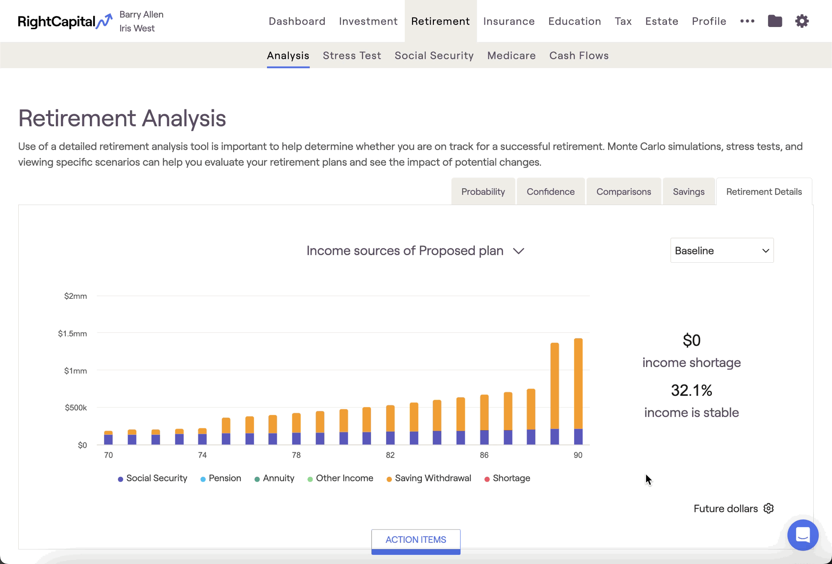Viewport: 832px width, 564px height.
Task: Open the chat support bubble
Action: pos(802,535)
